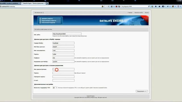Open the search engine selector icon

point(119,7)
